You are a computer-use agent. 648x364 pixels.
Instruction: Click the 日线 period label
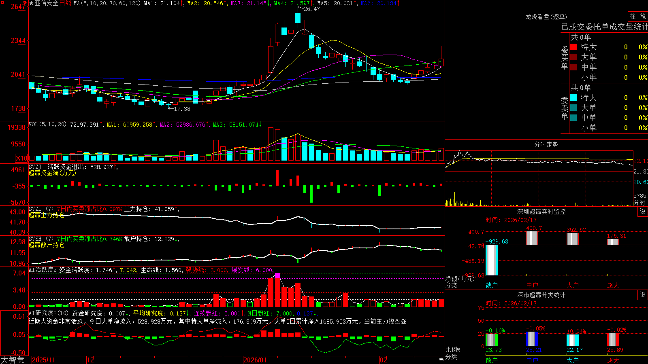[65, 3]
